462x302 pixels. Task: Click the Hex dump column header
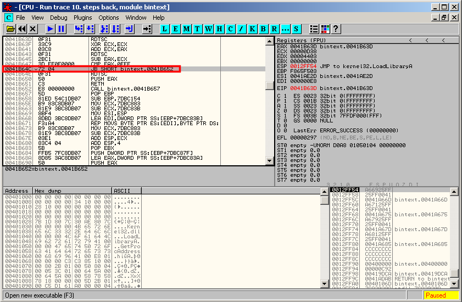pyautogui.click(x=72, y=191)
